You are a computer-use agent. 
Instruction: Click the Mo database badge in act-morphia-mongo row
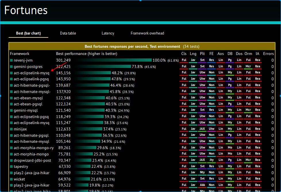tap(230, 154)
